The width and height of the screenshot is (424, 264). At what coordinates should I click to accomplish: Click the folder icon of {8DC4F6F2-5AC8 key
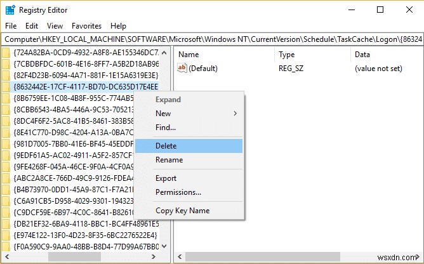pyautogui.click(x=6, y=121)
